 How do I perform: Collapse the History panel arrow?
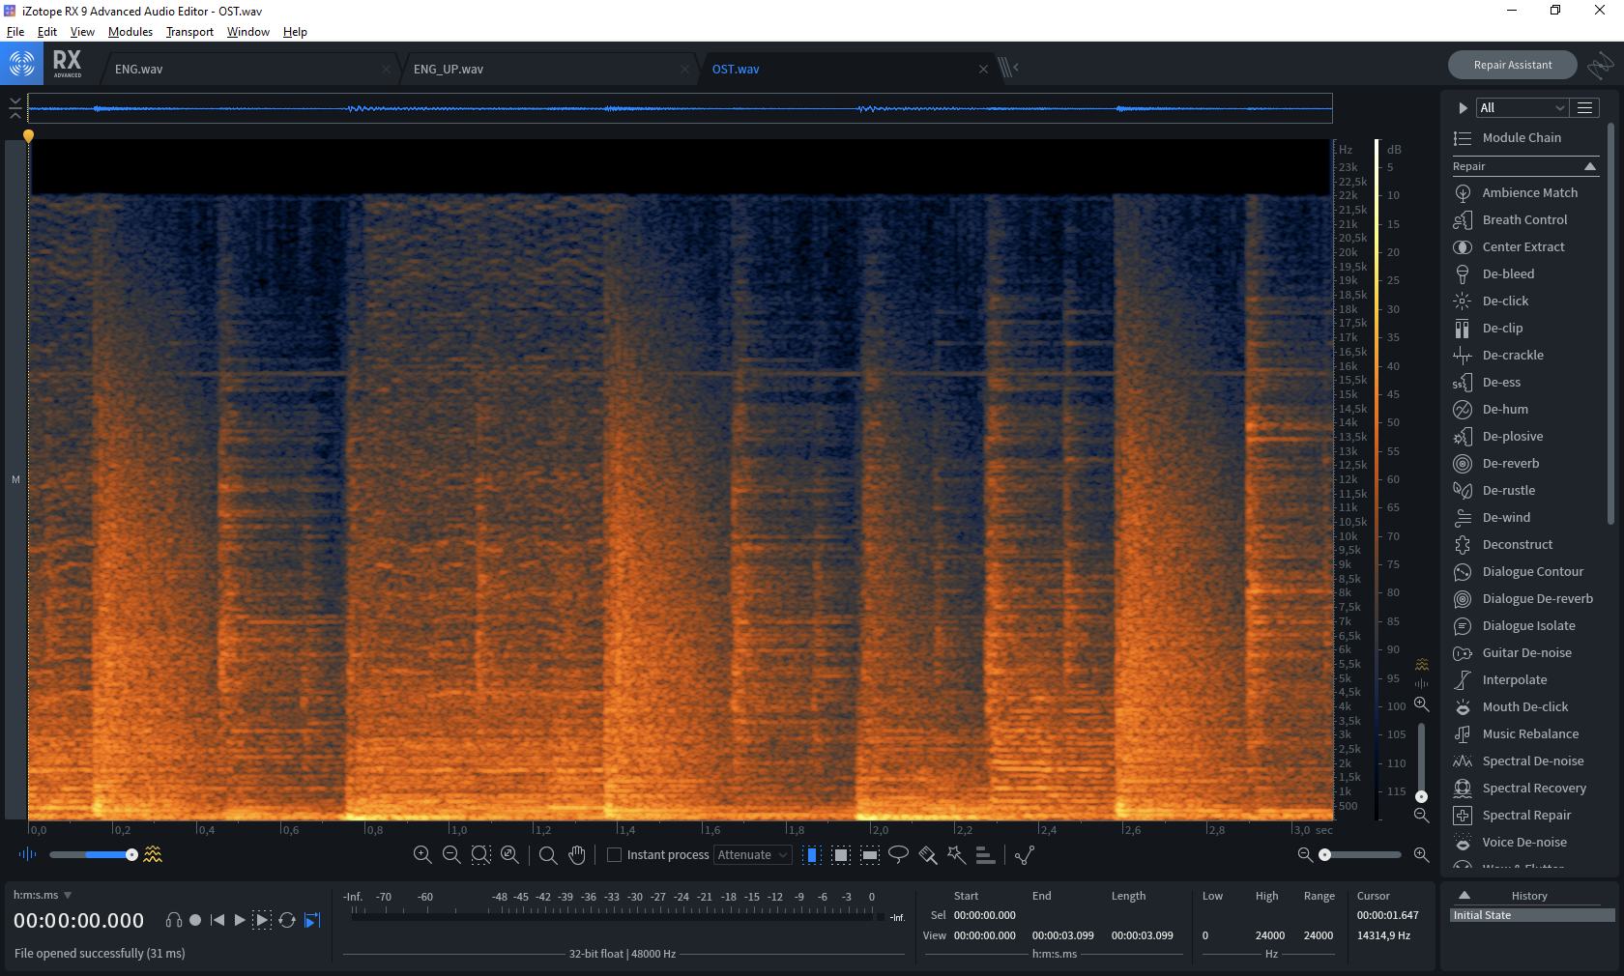tap(1464, 896)
